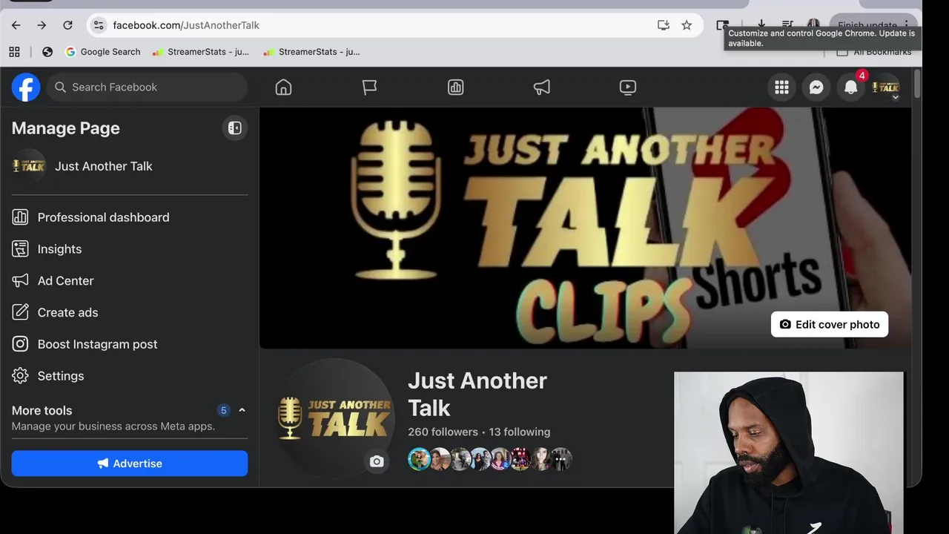Screen dimensions: 949x534
Task: Click the Facebook logo
Action: [26, 88]
